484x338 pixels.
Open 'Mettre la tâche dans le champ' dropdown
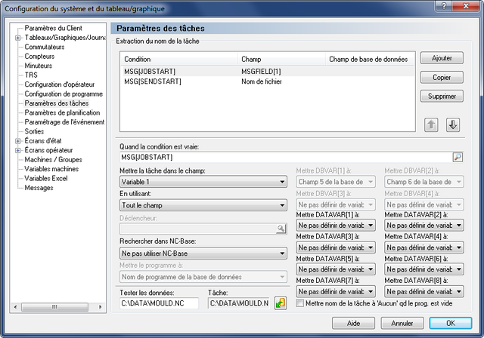203,182
